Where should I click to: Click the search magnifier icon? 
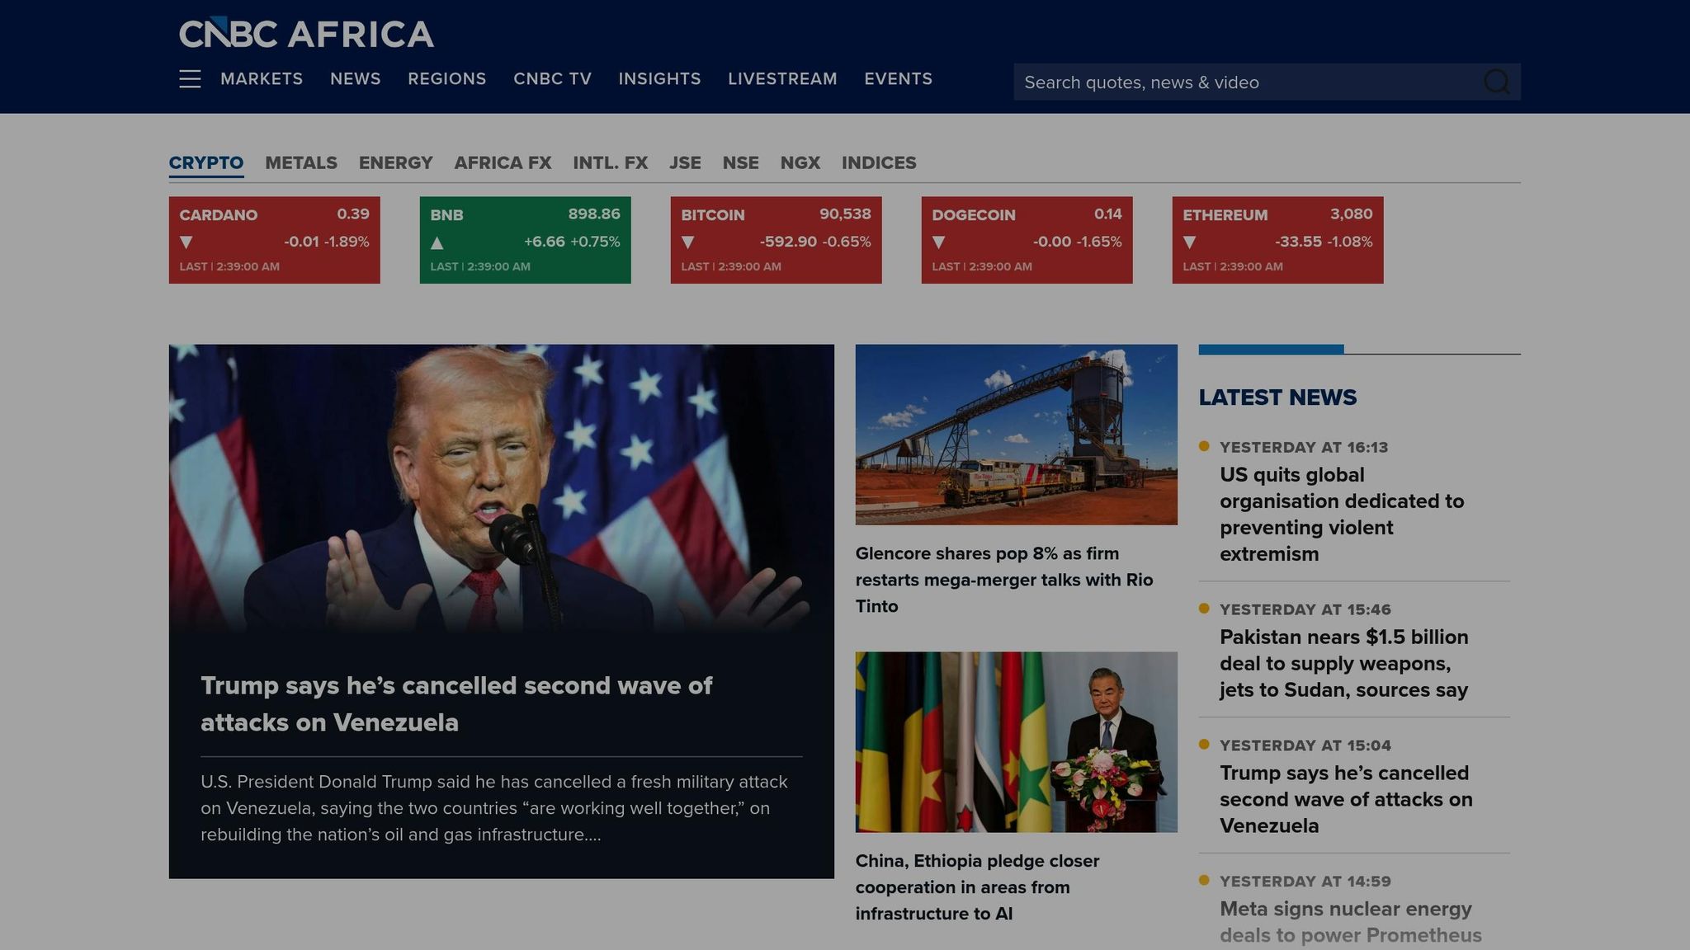tap(1498, 82)
